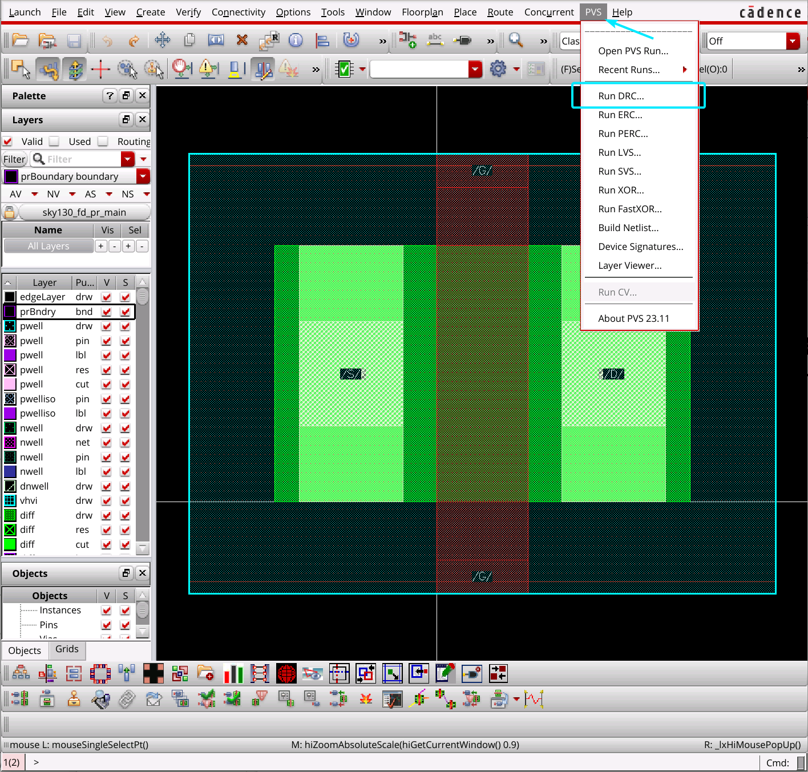Viewport: 808px width, 772px height.
Task: Click the Create Instance icon
Action: click(407, 40)
